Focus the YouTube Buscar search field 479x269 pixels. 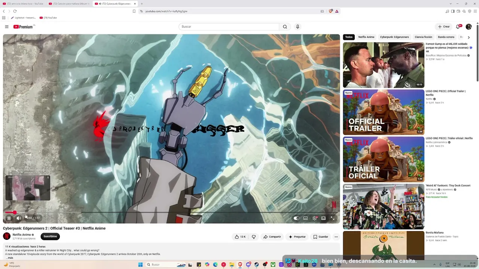coord(229,27)
